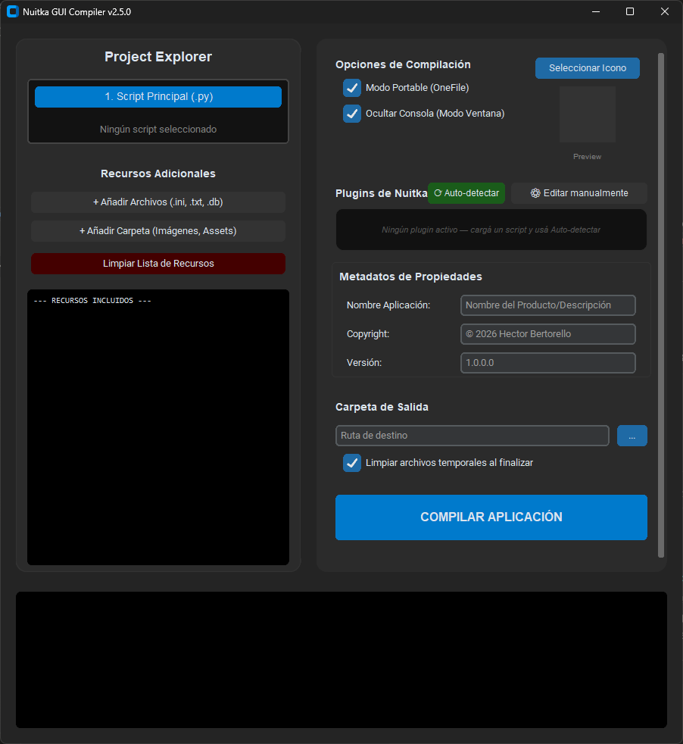Viewport: 683px width, 744px height.
Task: Maximize the Nuitka GUI Compiler window
Action: (630, 11)
